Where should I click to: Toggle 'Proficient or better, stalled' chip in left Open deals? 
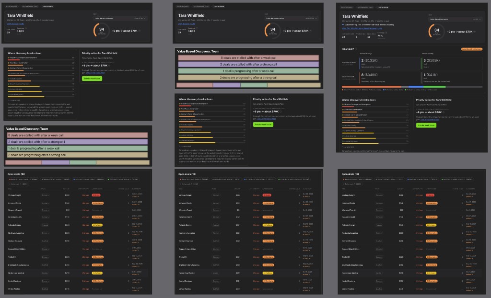pos(89,179)
